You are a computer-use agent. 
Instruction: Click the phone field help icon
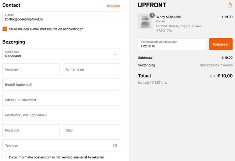tap(115, 146)
